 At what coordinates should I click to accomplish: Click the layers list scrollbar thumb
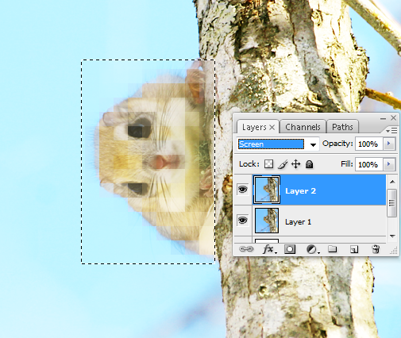coord(392,203)
